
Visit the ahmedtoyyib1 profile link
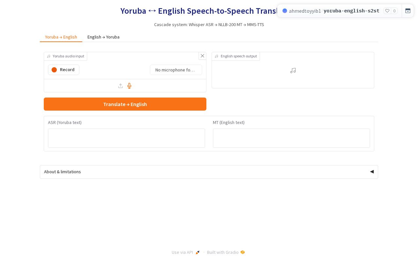[x=305, y=11]
